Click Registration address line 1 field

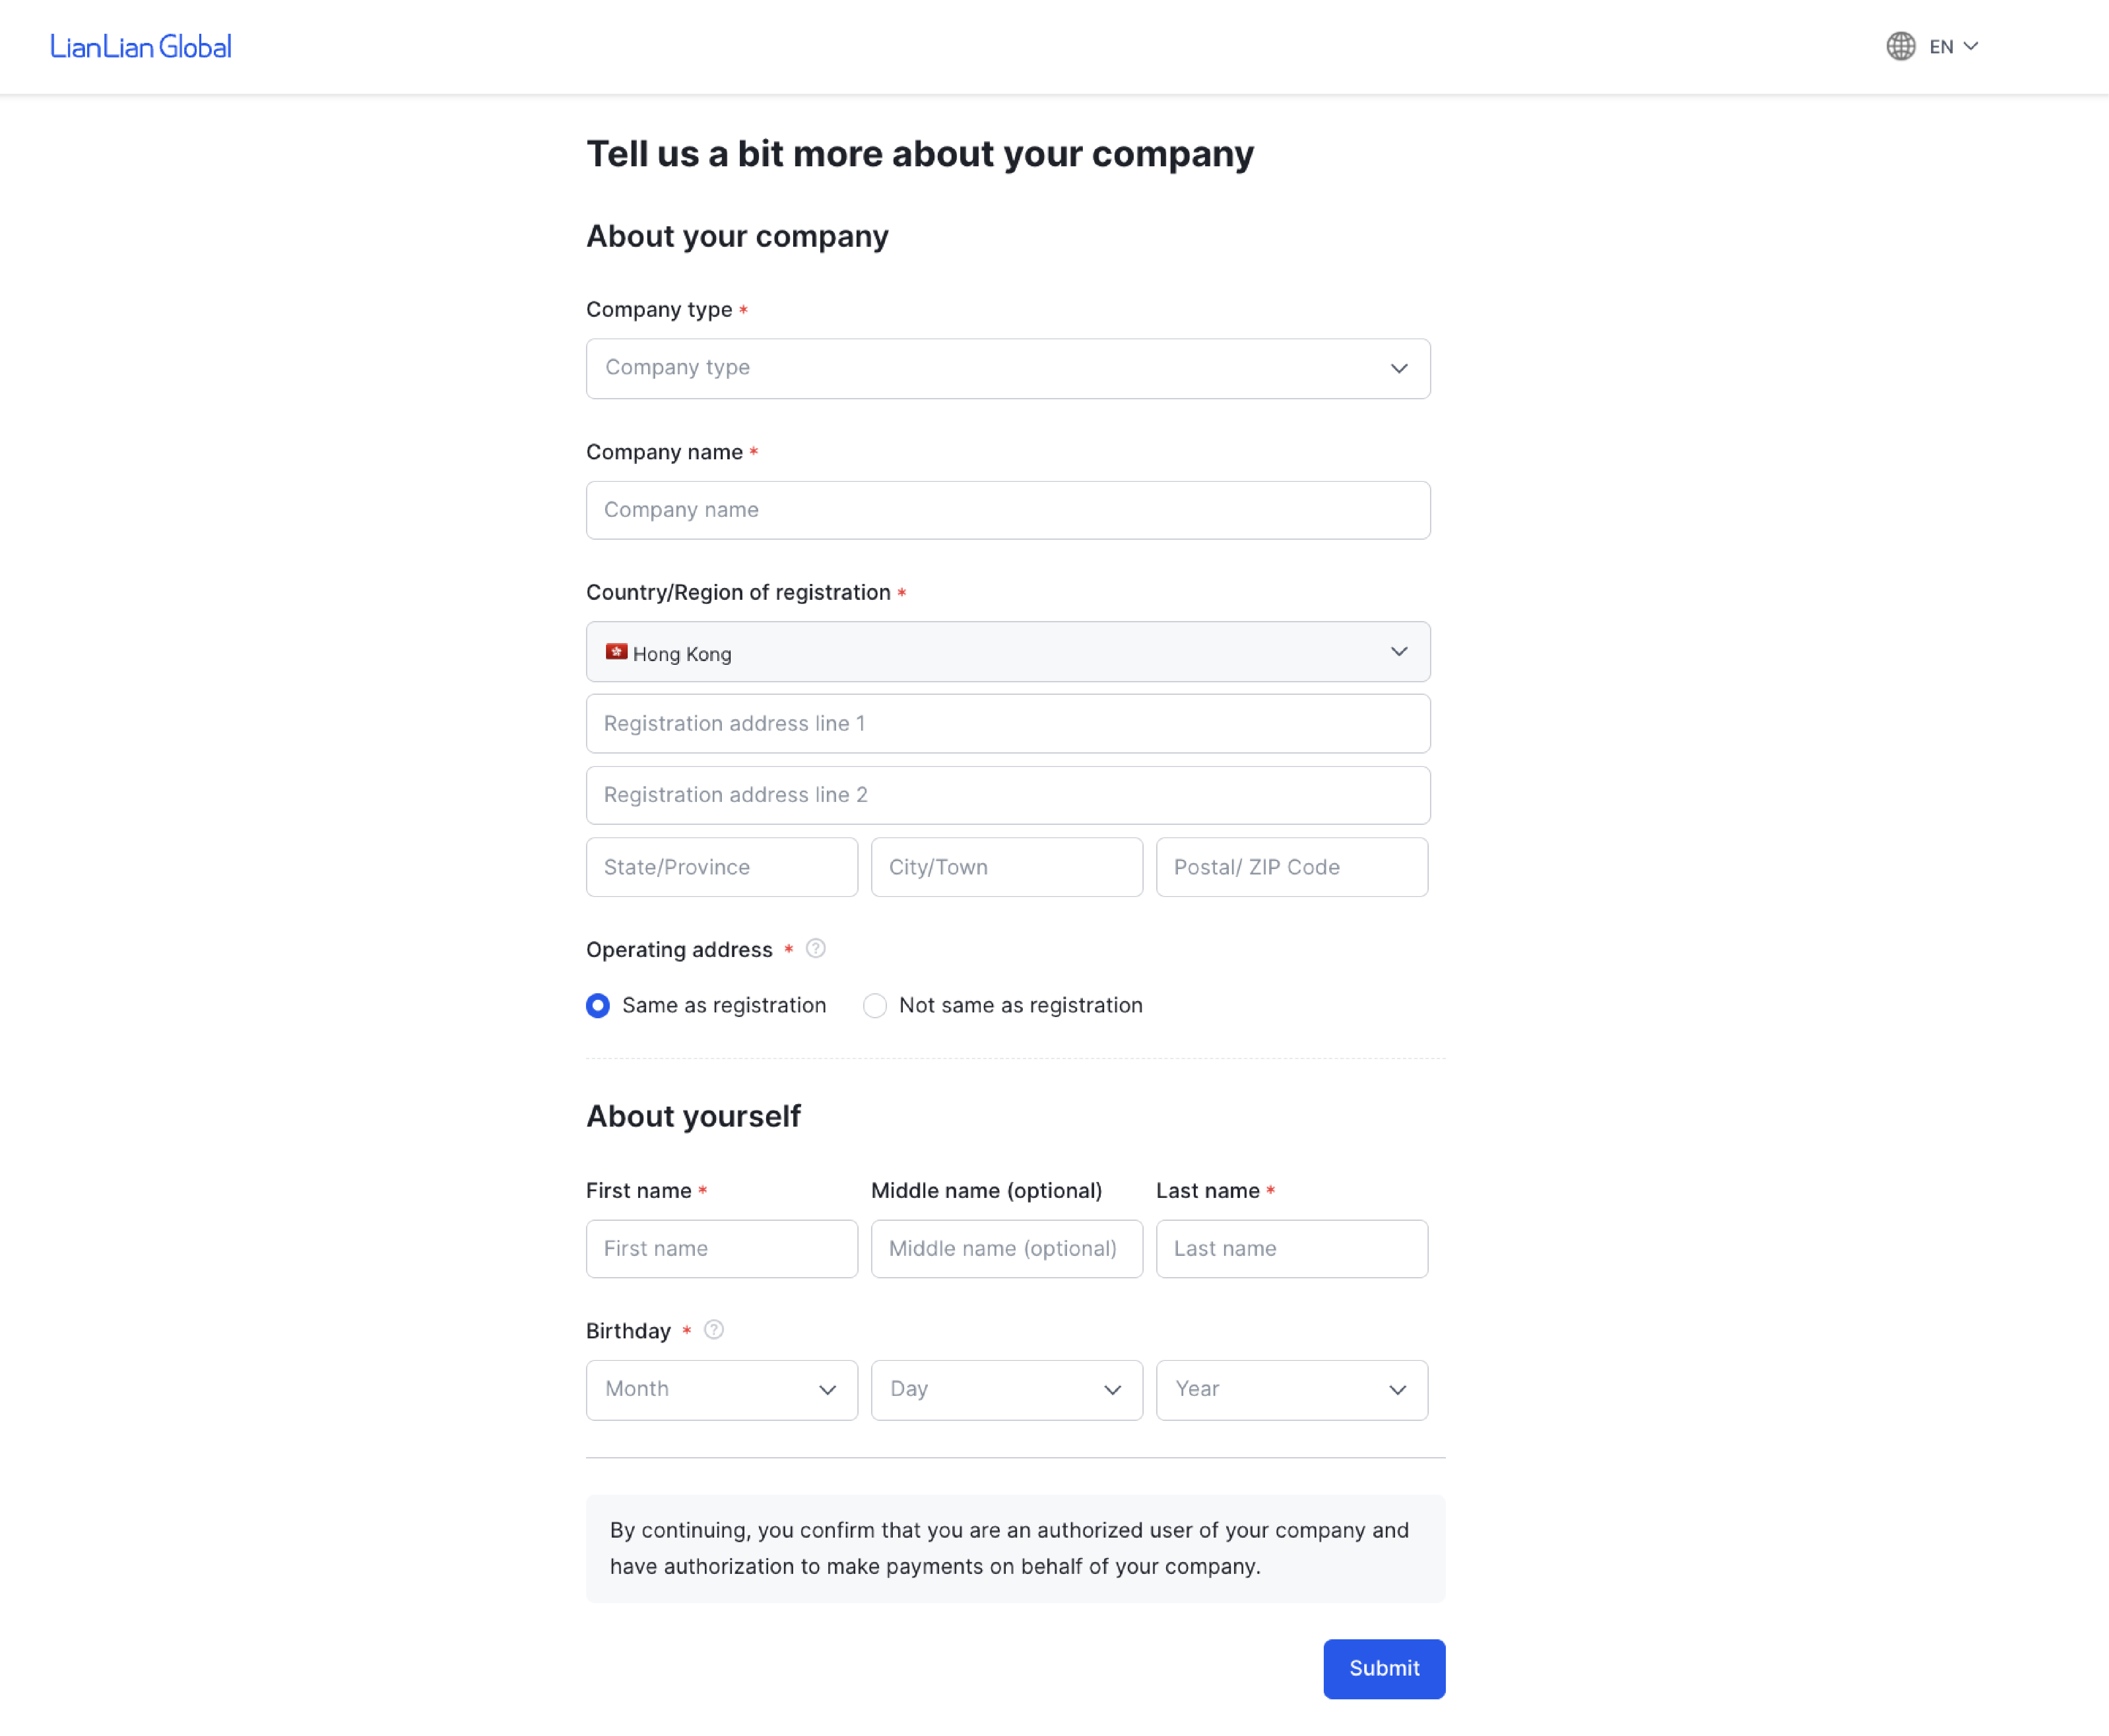[1007, 723]
